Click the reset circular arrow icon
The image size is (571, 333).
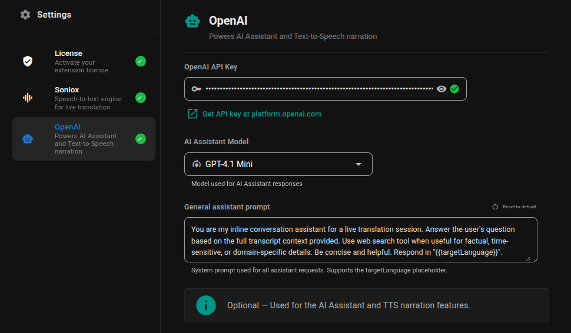[x=495, y=207]
